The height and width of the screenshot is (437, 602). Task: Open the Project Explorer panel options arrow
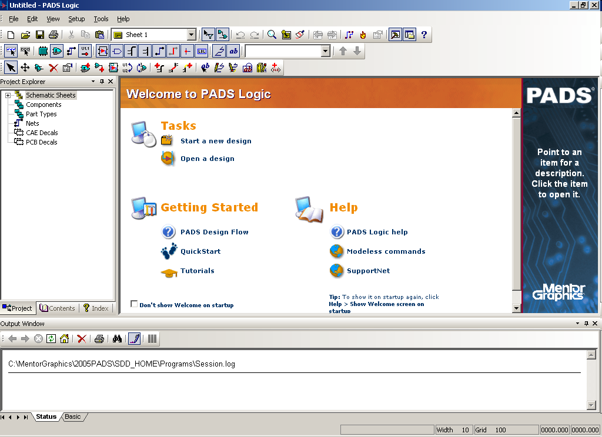[x=93, y=81]
